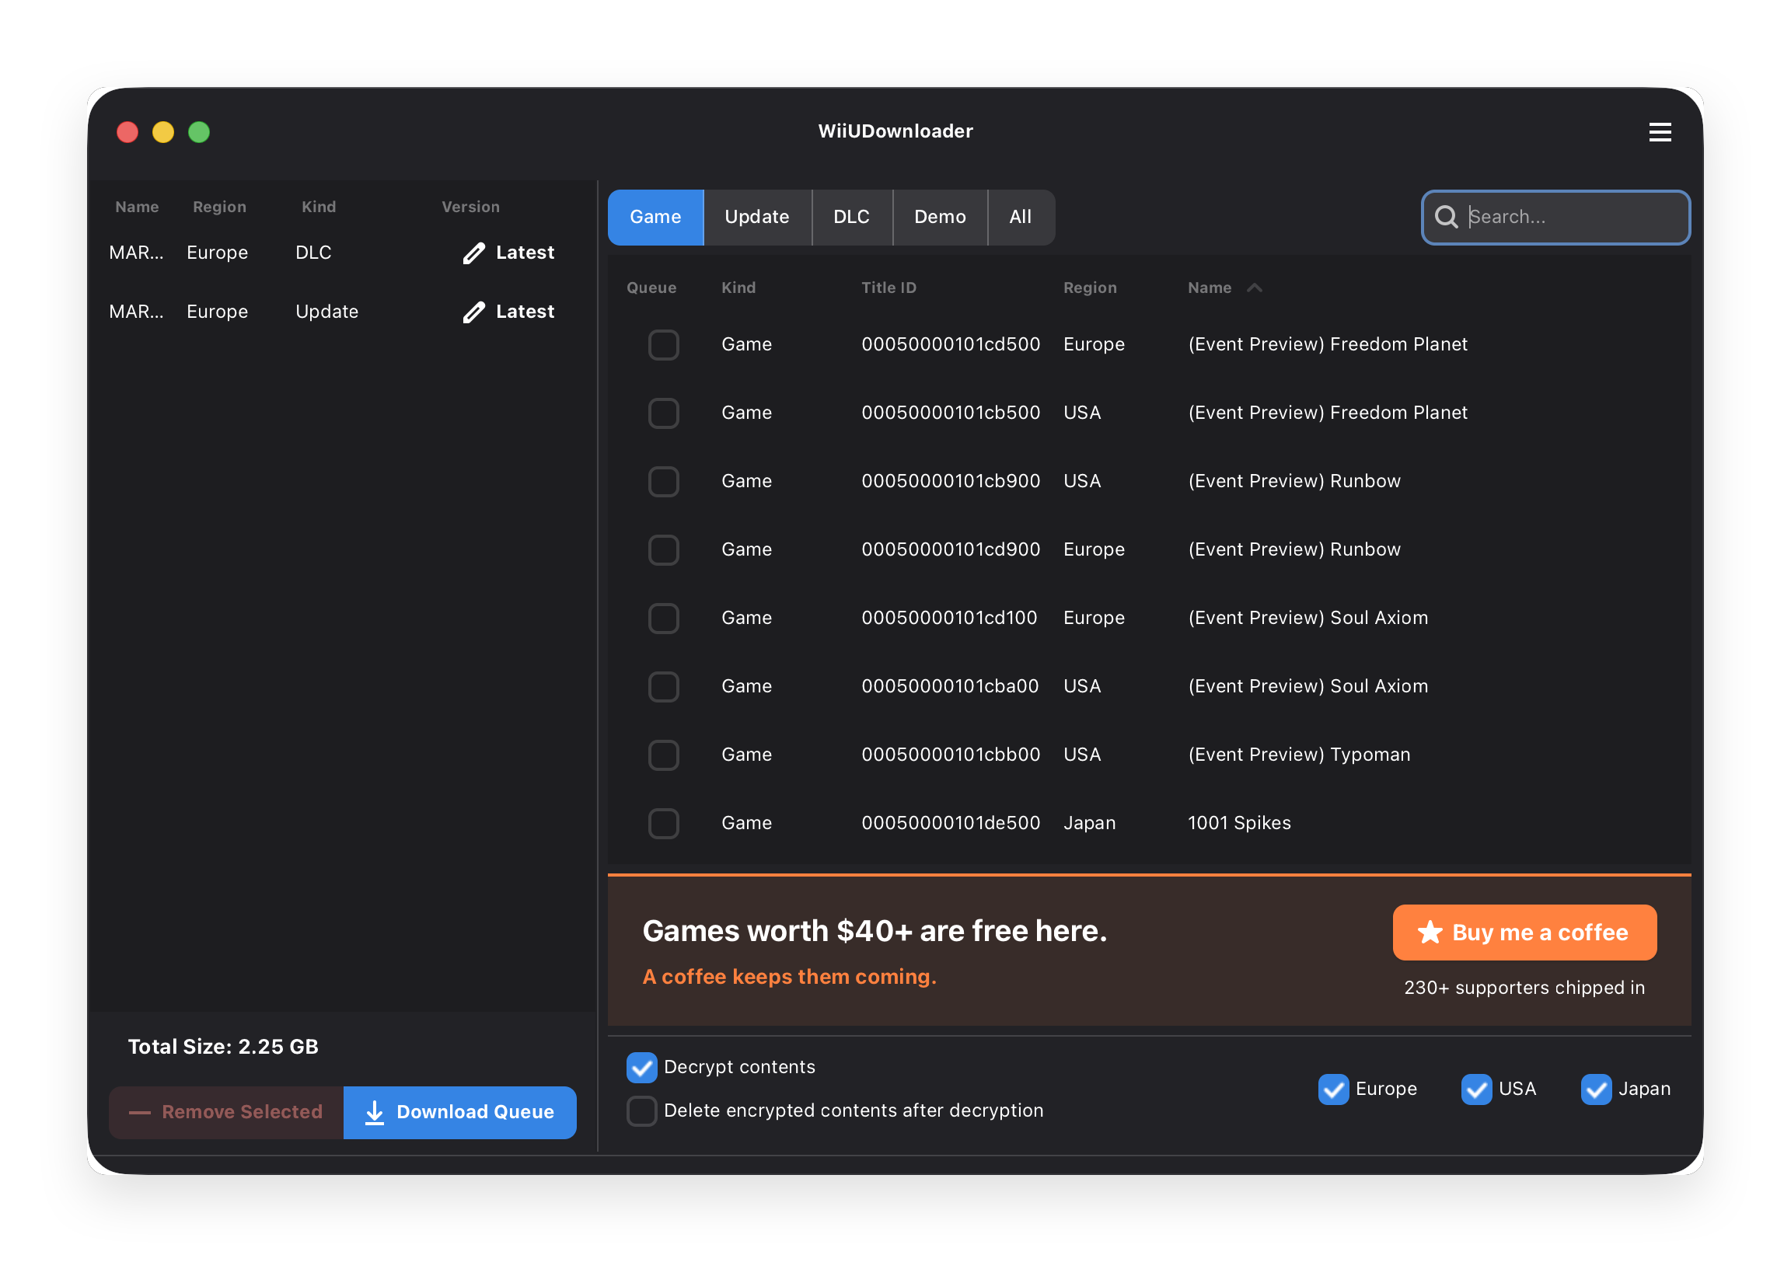
Task: Open the DLC tab
Action: point(851,217)
